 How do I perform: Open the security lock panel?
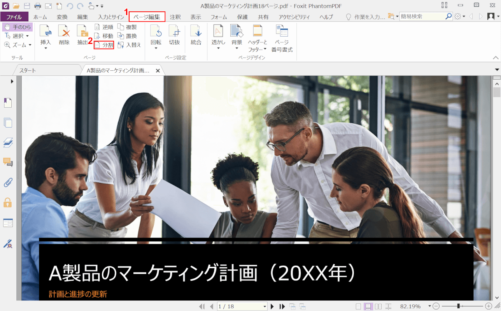pos(8,202)
